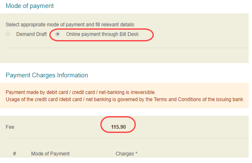
Task: Click the 115.90 fee amount
Action: (118, 127)
